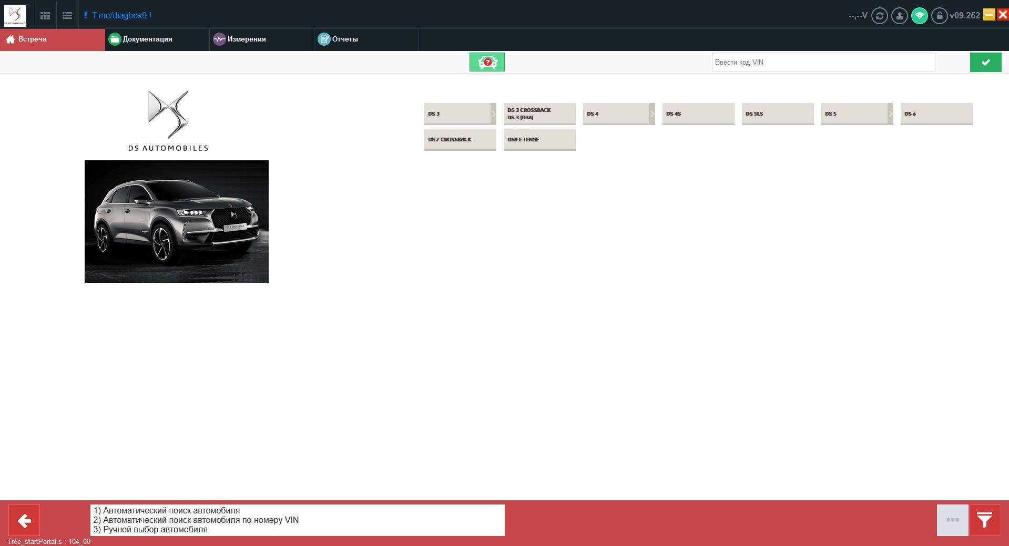Screen dimensions: 1009x546
Task: Close the DiagBox window
Action: click(1003, 15)
